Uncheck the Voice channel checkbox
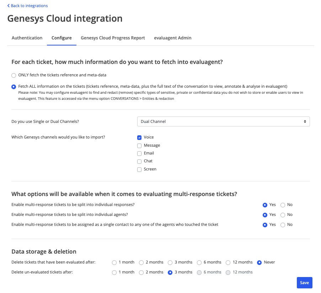Viewport: 321px width, 293px height. click(139, 137)
